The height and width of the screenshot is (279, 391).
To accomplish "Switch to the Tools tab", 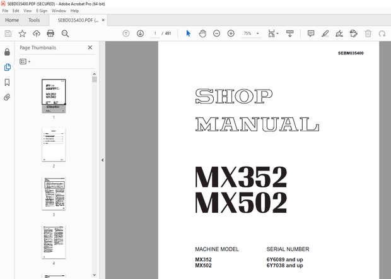I will 34,20.
